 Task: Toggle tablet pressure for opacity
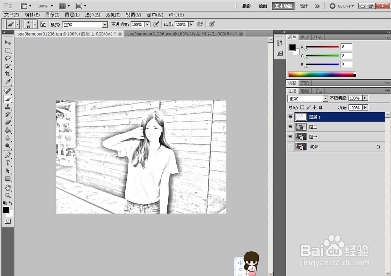(156, 24)
